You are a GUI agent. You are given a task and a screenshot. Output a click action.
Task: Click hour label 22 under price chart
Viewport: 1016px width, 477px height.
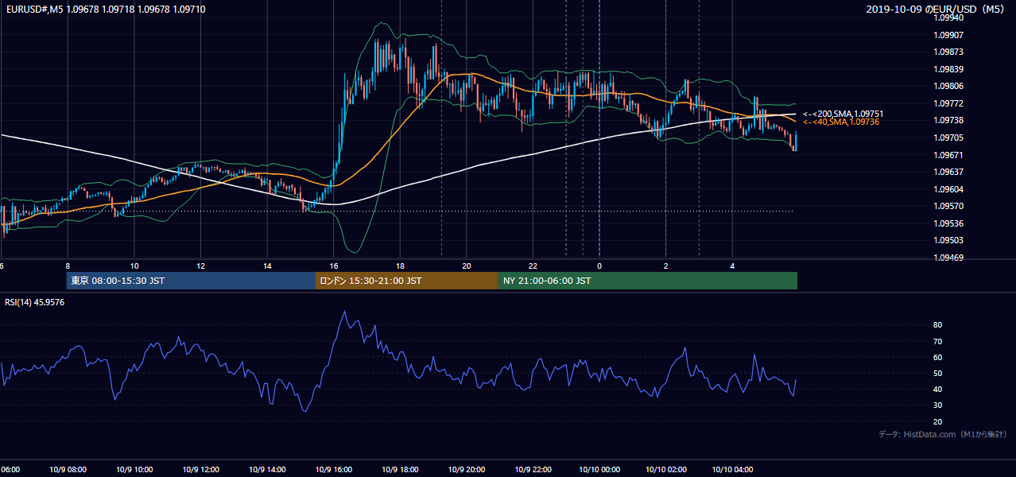(533, 266)
